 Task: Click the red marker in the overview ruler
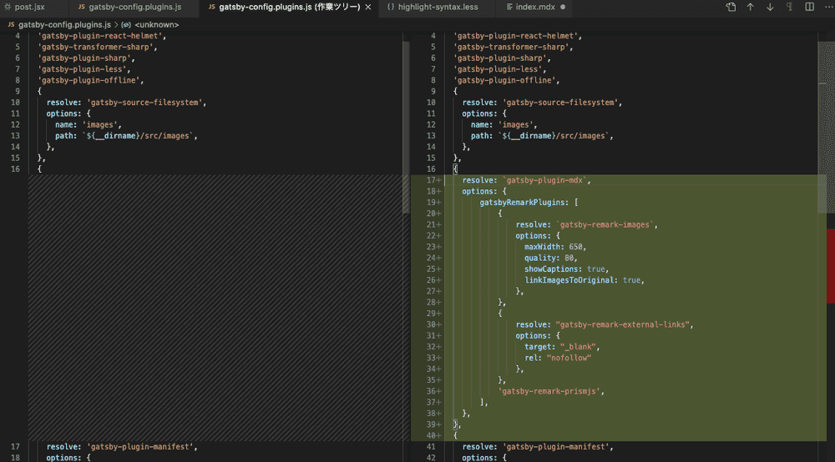[831, 266]
